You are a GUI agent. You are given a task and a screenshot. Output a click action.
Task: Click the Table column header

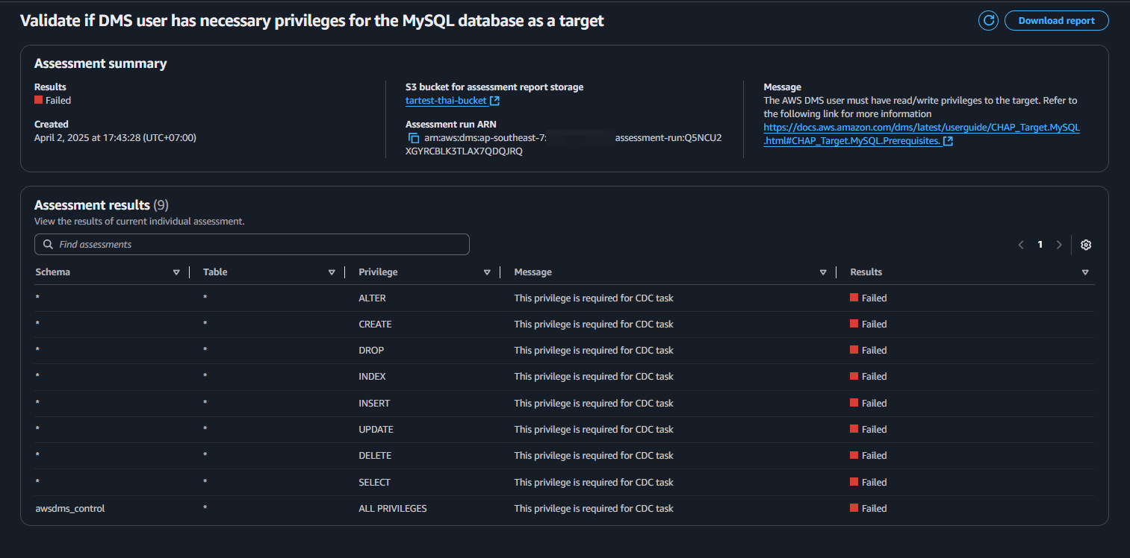pos(215,272)
